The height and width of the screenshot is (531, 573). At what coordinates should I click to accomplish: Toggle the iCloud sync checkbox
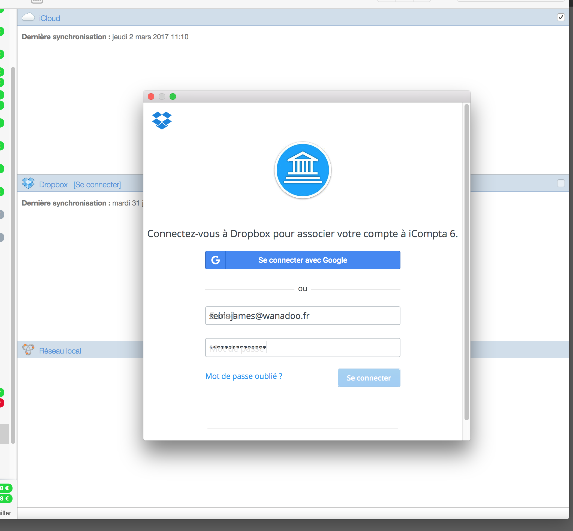tap(561, 17)
